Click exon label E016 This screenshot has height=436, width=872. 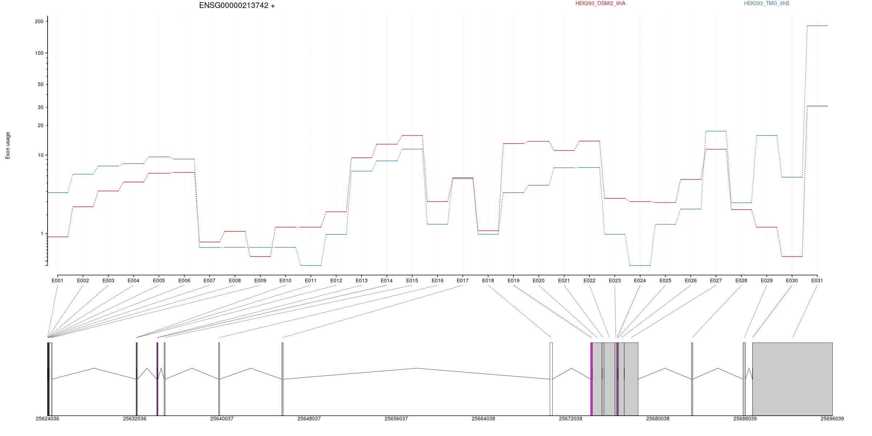437,280
